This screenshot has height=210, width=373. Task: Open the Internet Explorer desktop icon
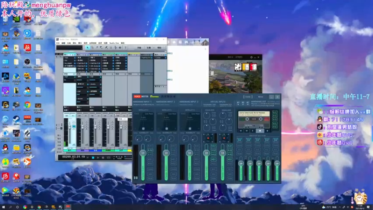coord(16,77)
